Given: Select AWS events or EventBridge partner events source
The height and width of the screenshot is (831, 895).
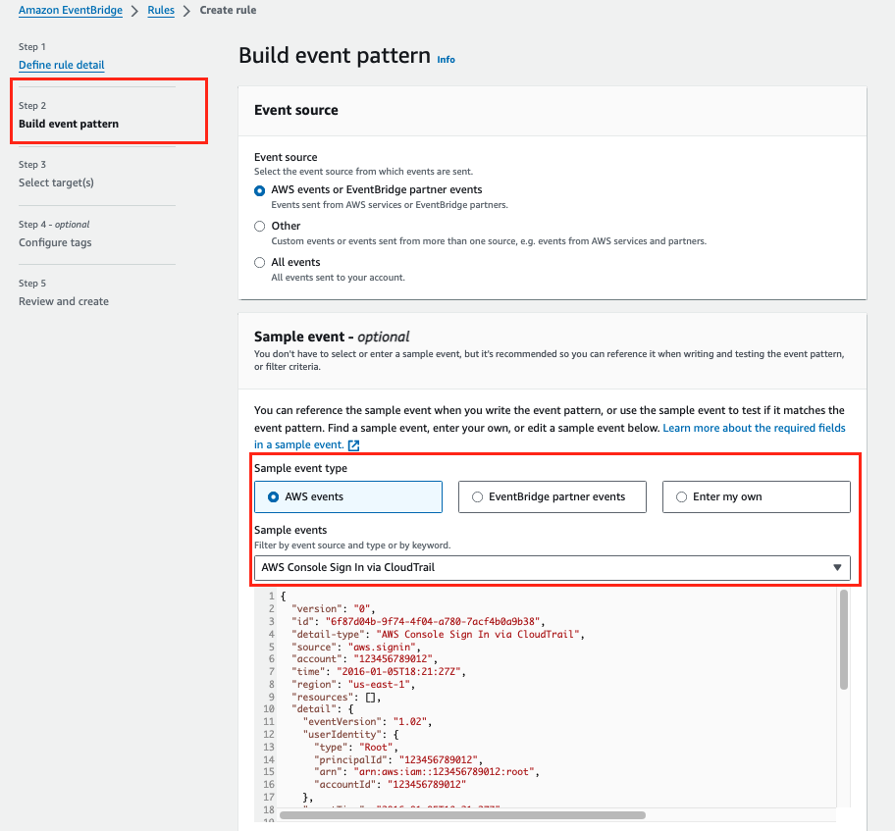Looking at the screenshot, I should [259, 189].
